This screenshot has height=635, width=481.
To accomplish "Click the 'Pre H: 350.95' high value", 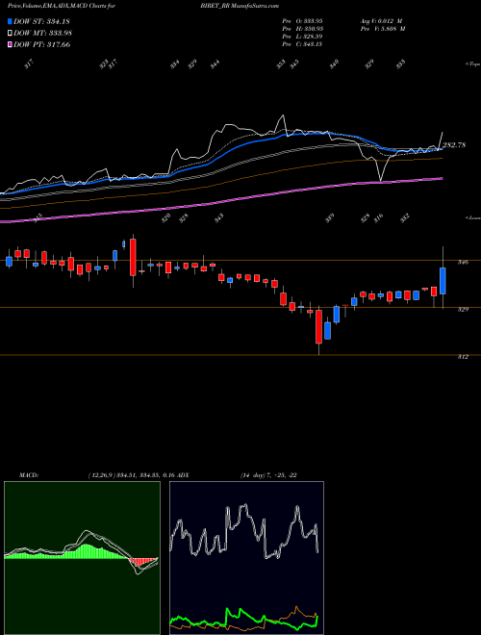I will (x=302, y=29).
